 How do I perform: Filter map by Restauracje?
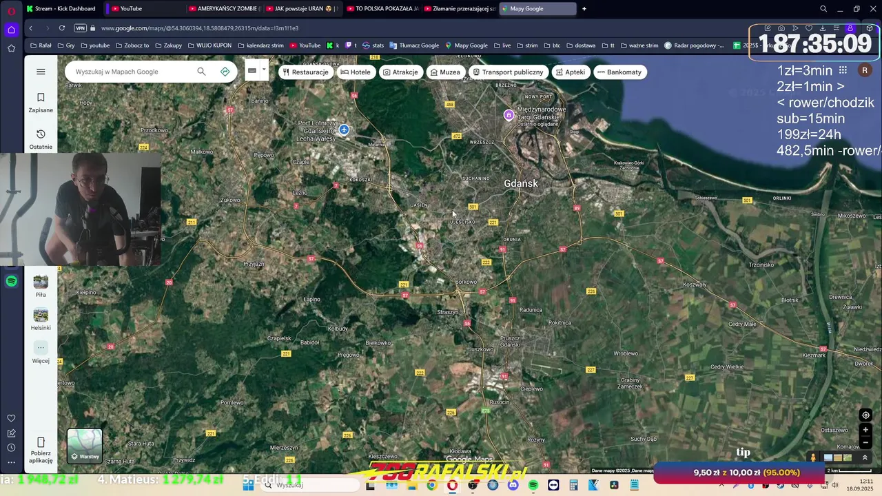tap(305, 72)
